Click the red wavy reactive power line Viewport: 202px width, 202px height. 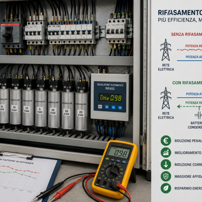(190, 50)
